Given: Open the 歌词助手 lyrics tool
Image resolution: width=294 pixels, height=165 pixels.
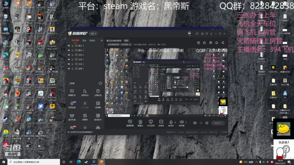Looking at the screenshot, I should (x=98, y=117).
